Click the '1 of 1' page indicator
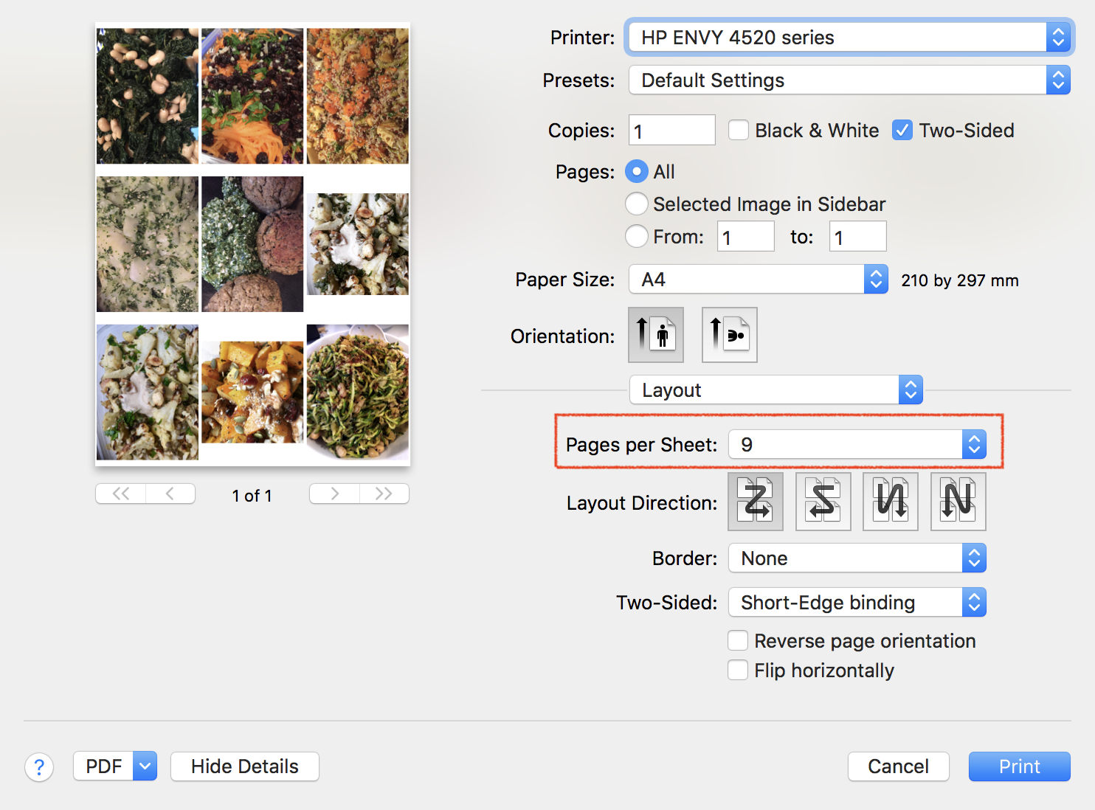This screenshot has height=810, width=1095. pos(252,496)
